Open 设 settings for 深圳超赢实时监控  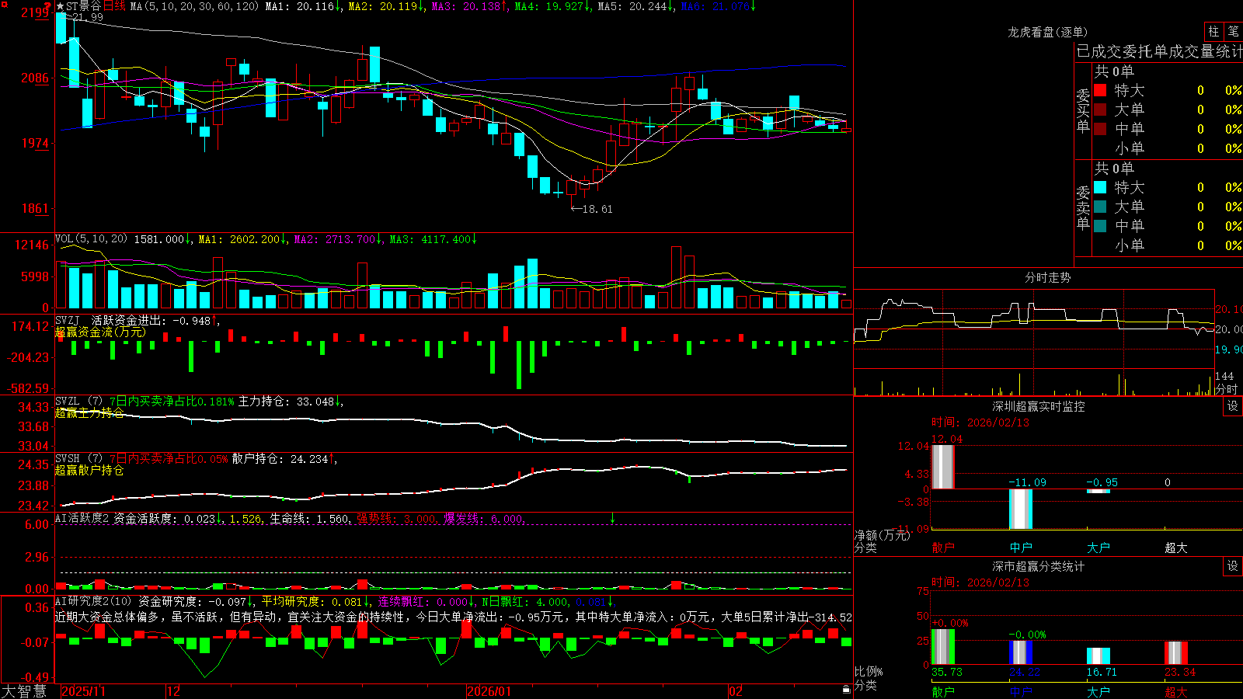(x=1233, y=406)
